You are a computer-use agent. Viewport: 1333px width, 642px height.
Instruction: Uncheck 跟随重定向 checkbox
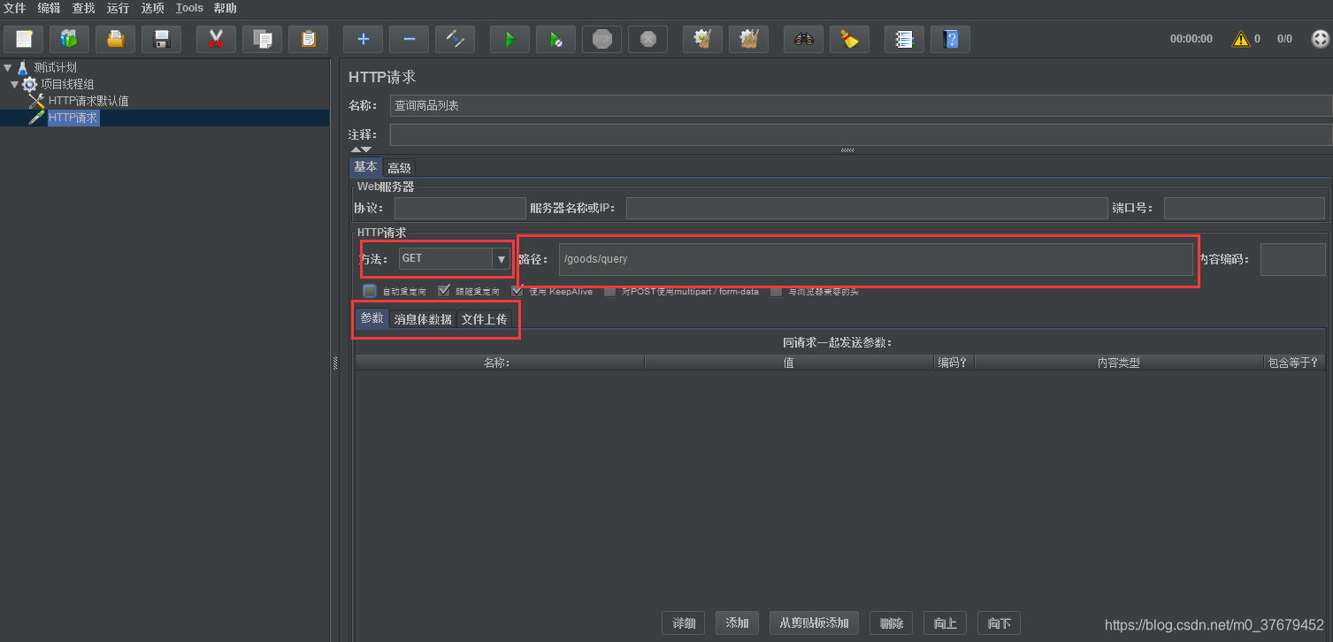[444, 291]
